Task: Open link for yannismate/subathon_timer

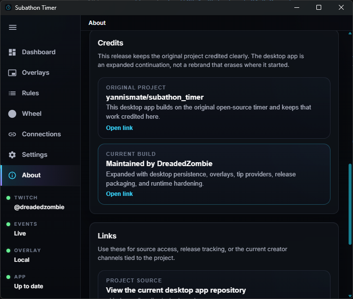Action: click(x=119, y=128)
